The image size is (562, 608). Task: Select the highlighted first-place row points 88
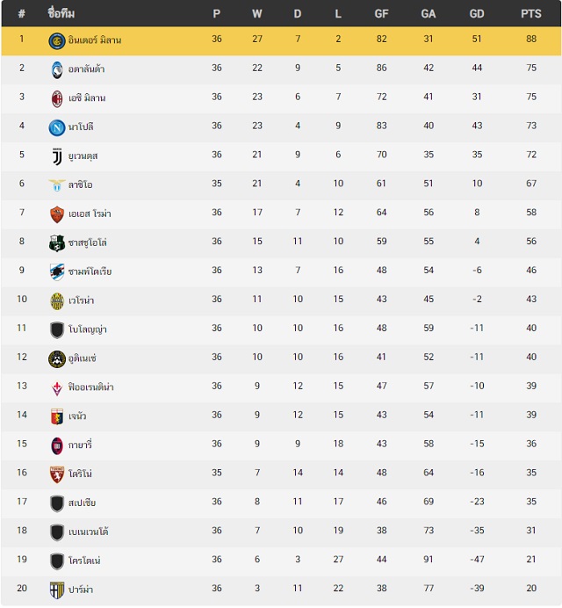coord(531,39)
